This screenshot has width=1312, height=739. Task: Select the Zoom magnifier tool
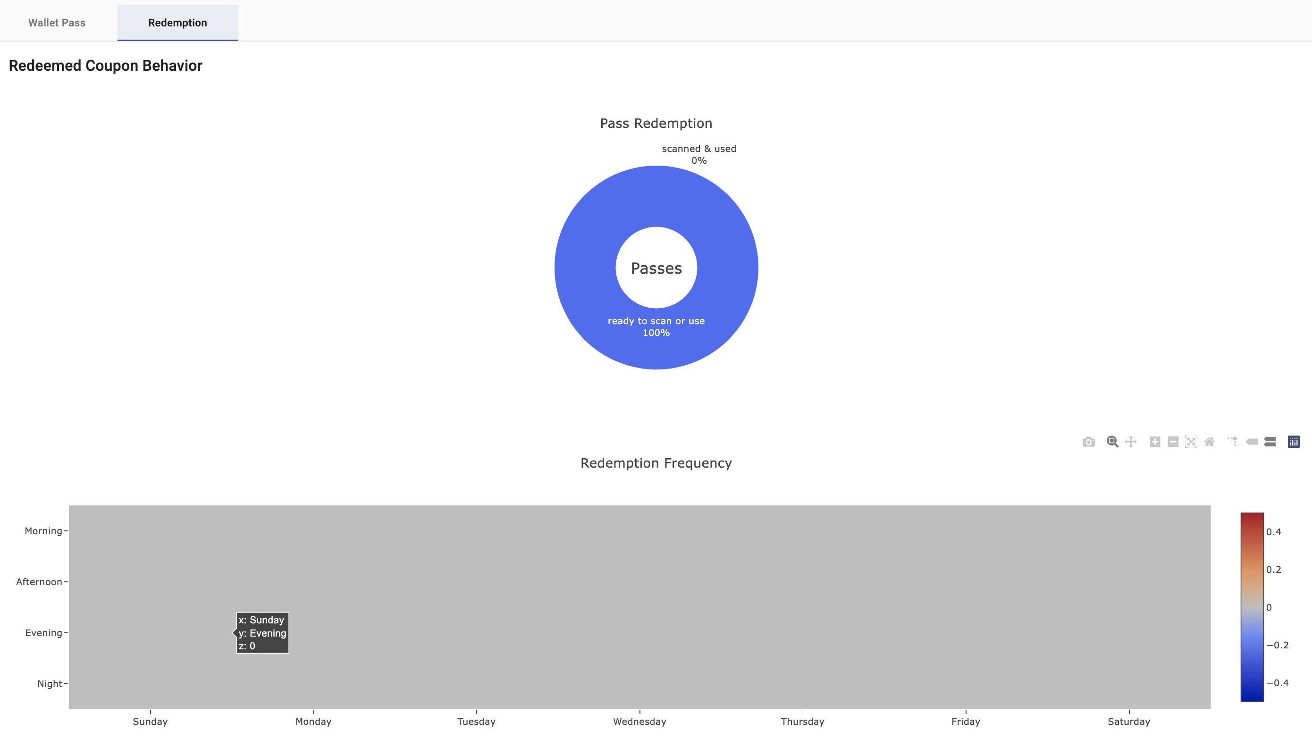pos(1112,442)
